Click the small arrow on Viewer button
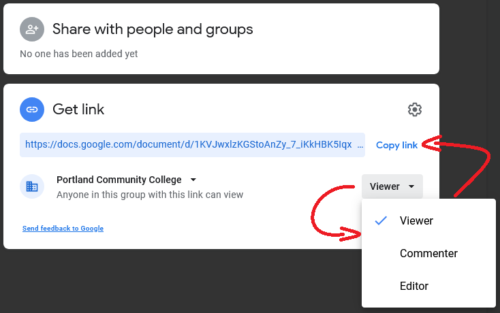The image size is (500, 313). click(x=411, y=186)
